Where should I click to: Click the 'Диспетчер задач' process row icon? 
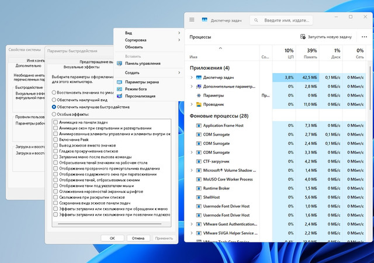coord(199,78)
